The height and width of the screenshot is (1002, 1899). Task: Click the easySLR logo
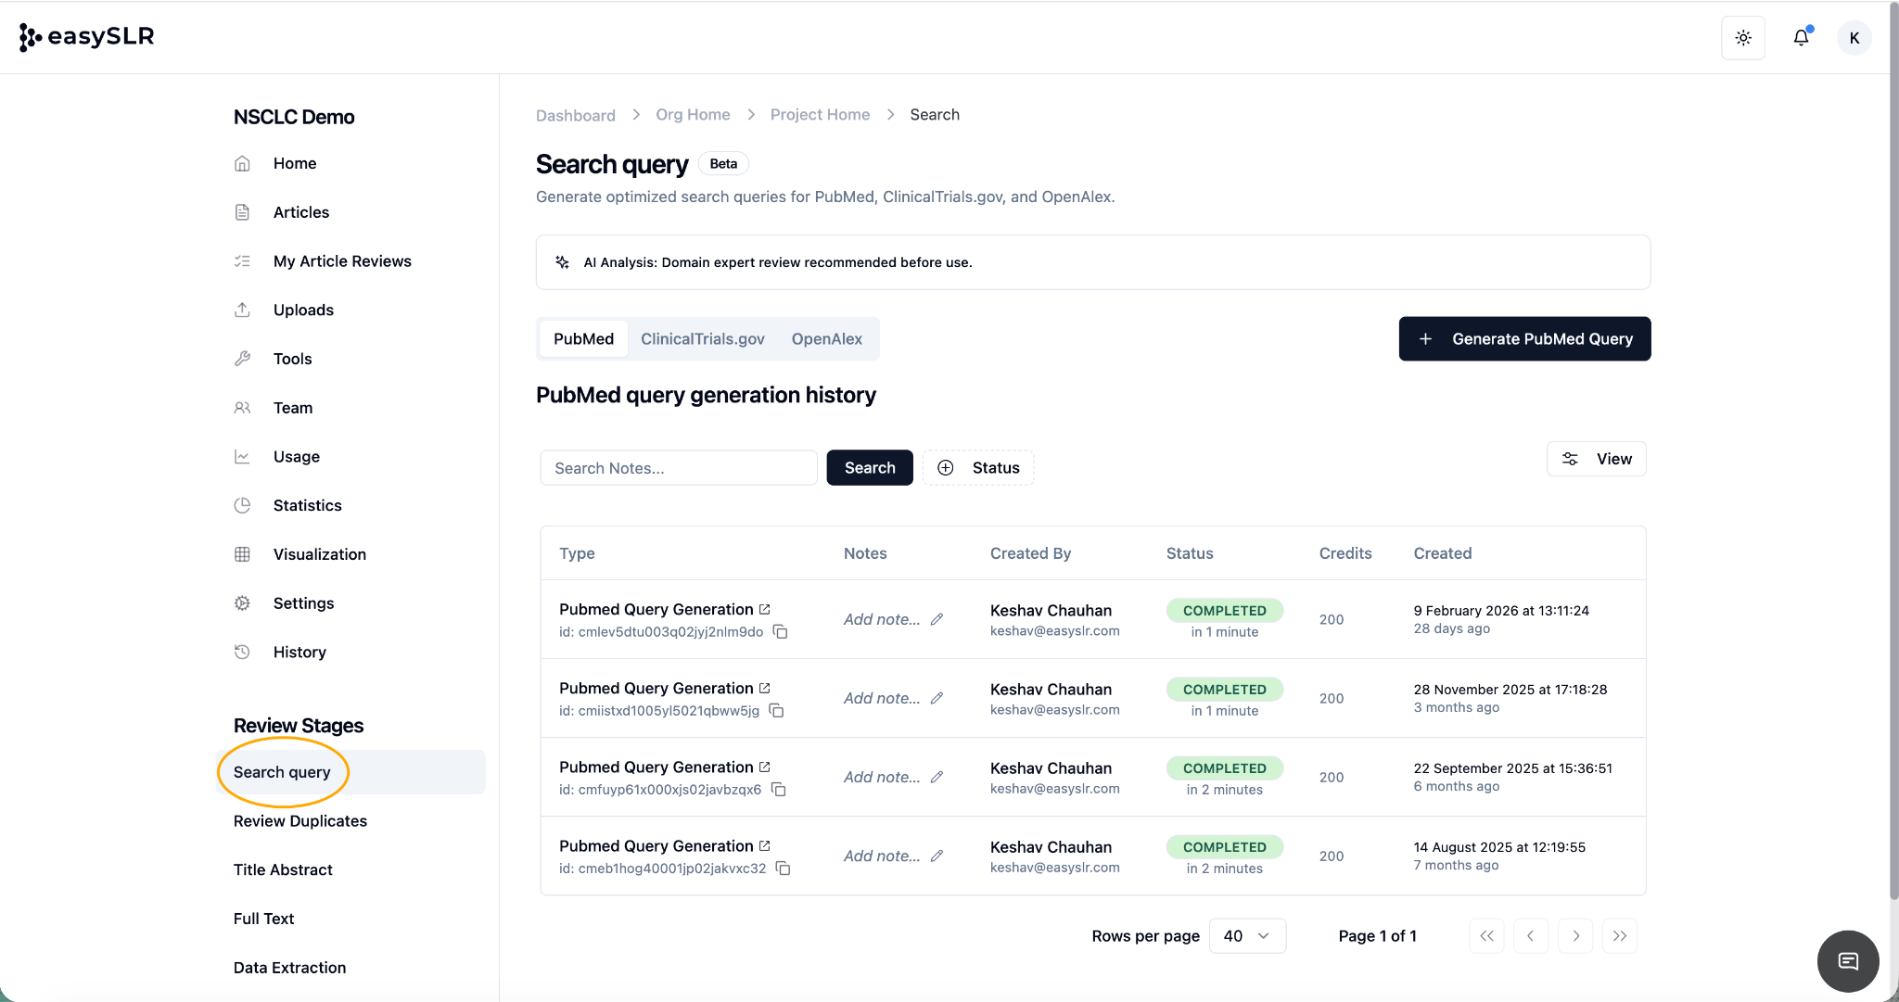click(x=87, y=37)
